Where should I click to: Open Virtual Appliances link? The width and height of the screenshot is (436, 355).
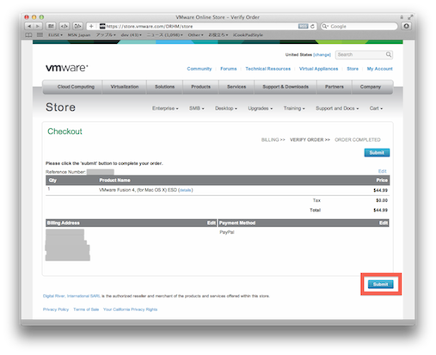coord(318,69)
